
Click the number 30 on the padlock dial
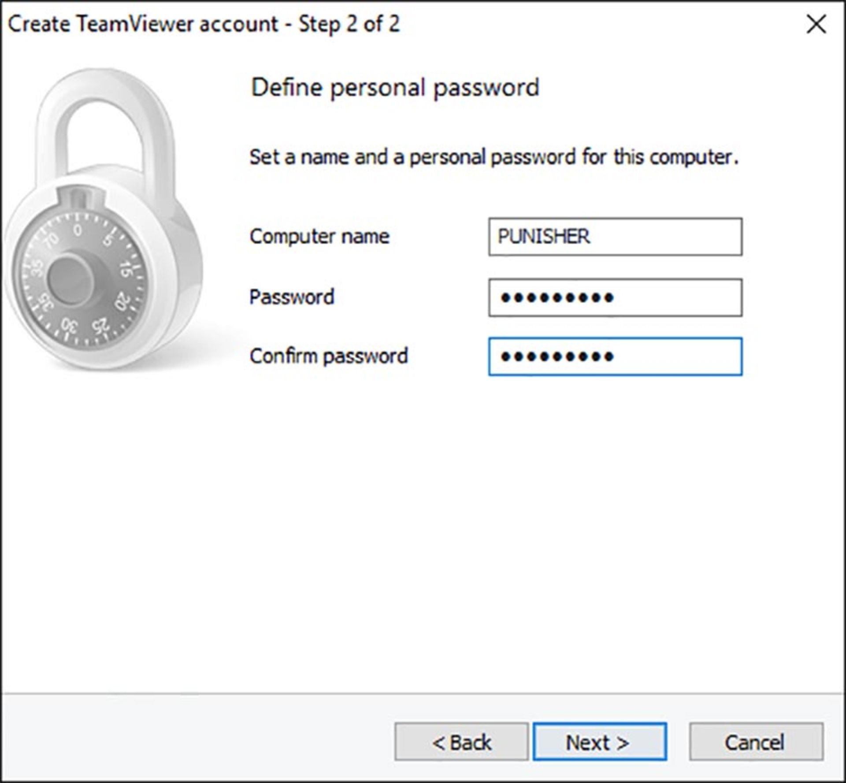(70, 326)
